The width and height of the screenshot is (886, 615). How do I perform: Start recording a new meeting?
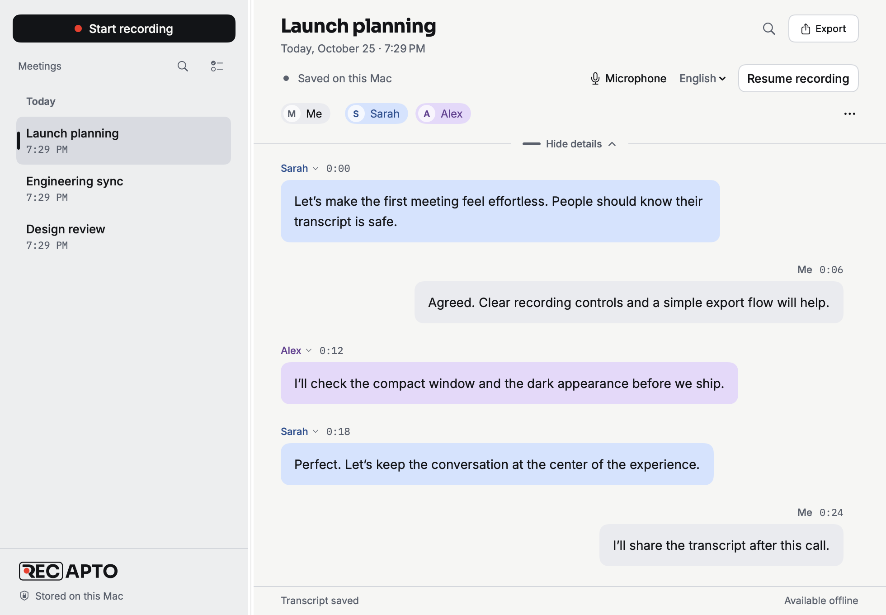pyautogui.click(x=124, y=28)
